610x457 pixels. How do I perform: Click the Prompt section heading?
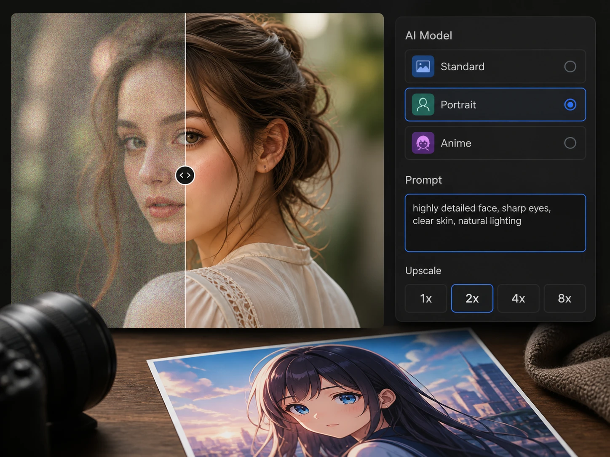pyautogui.click(x=423, y=180)
